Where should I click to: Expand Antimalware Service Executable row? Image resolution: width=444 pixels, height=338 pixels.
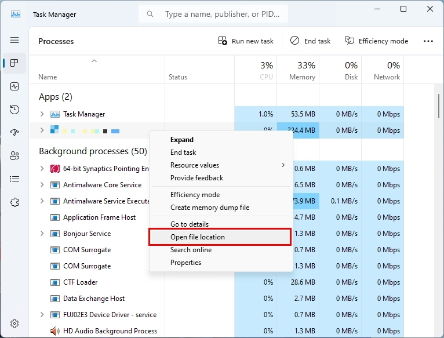tap(42, 201)
